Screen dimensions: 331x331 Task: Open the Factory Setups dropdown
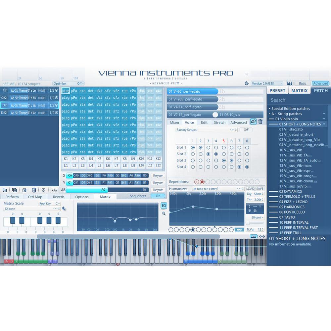pos(205,130)
